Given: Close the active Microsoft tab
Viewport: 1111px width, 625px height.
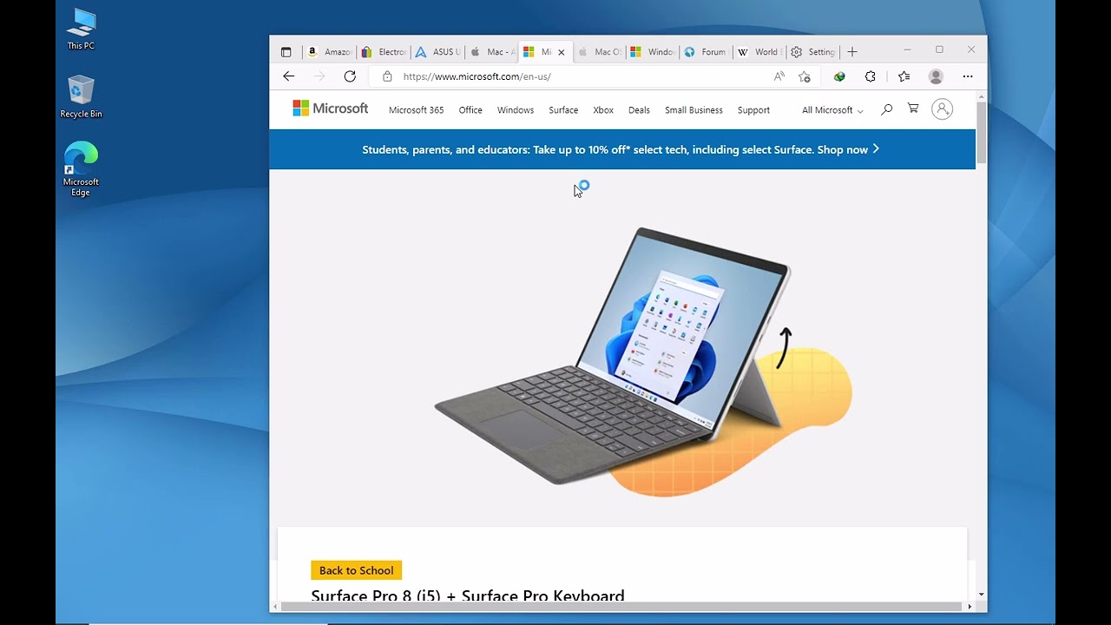Looking at the screenshot, I should click(561, 52).
